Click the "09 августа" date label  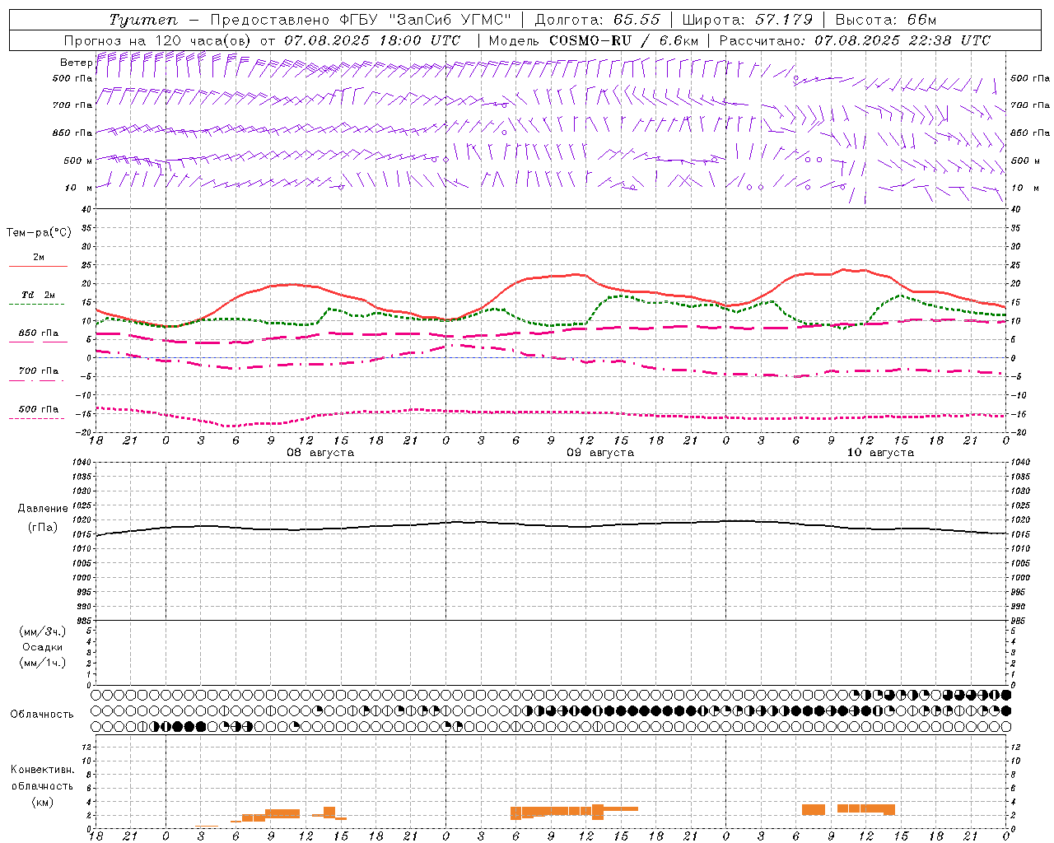(600, 453)
